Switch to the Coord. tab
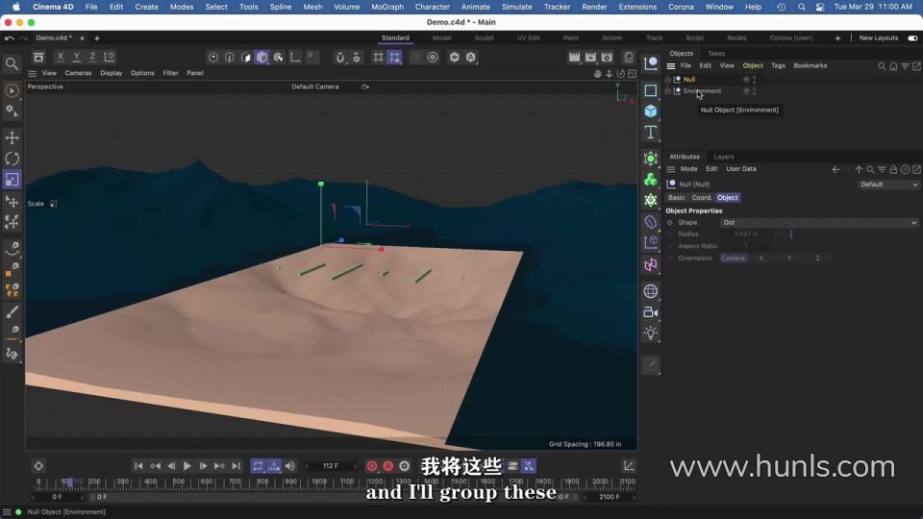923x519 pixels. tap(702, 197)
